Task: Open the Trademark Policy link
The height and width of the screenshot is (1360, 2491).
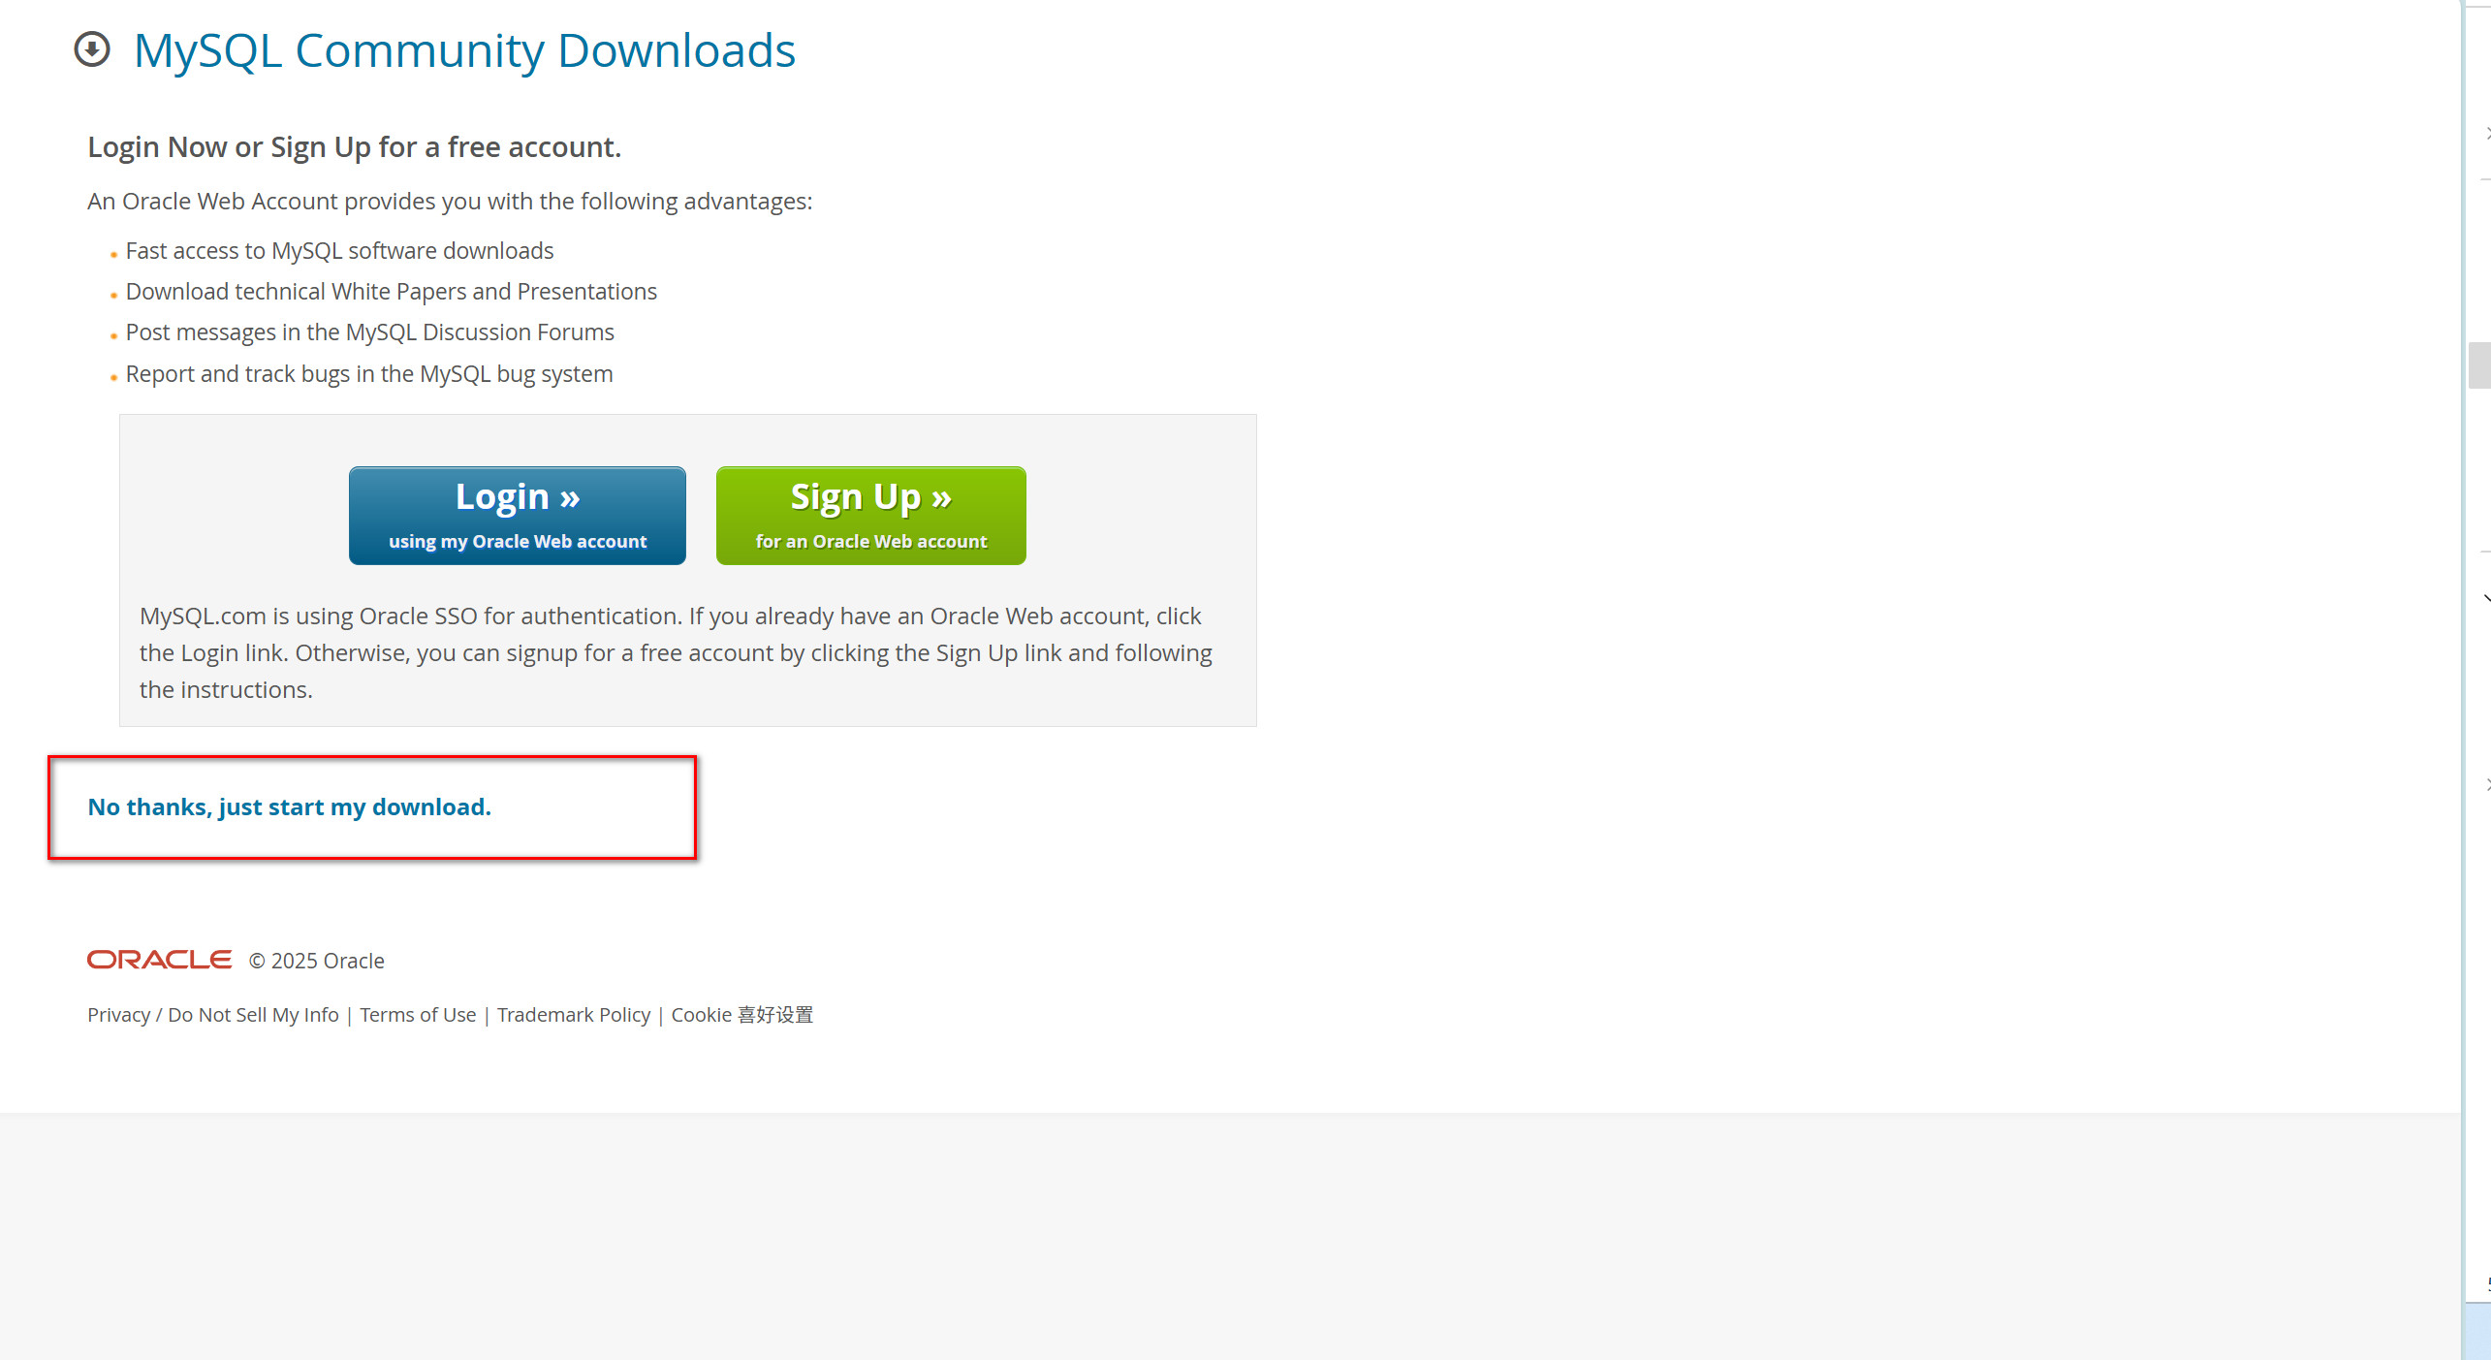Action: pyautogui.click(x=574, y=1015)
